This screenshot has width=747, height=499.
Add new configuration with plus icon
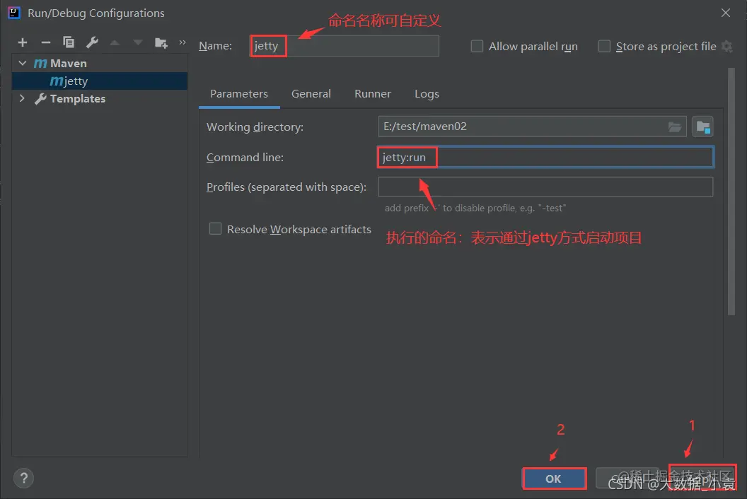23,43
